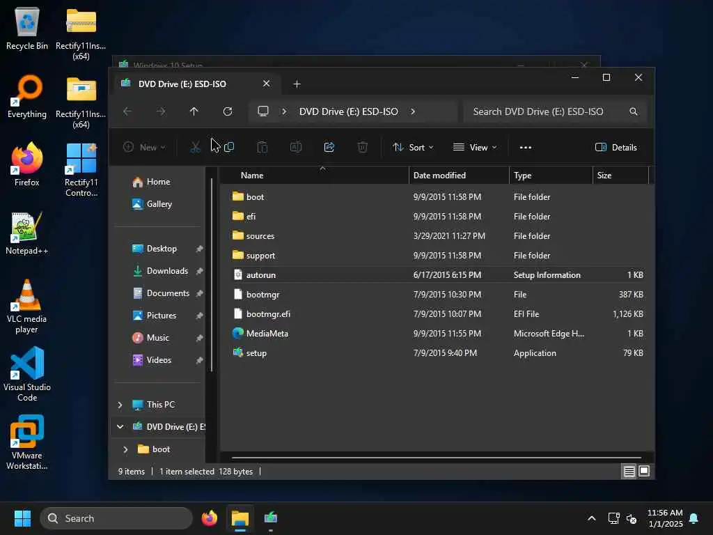Click the Delete trash icon

pyautogui.click(x=362, y=148)
